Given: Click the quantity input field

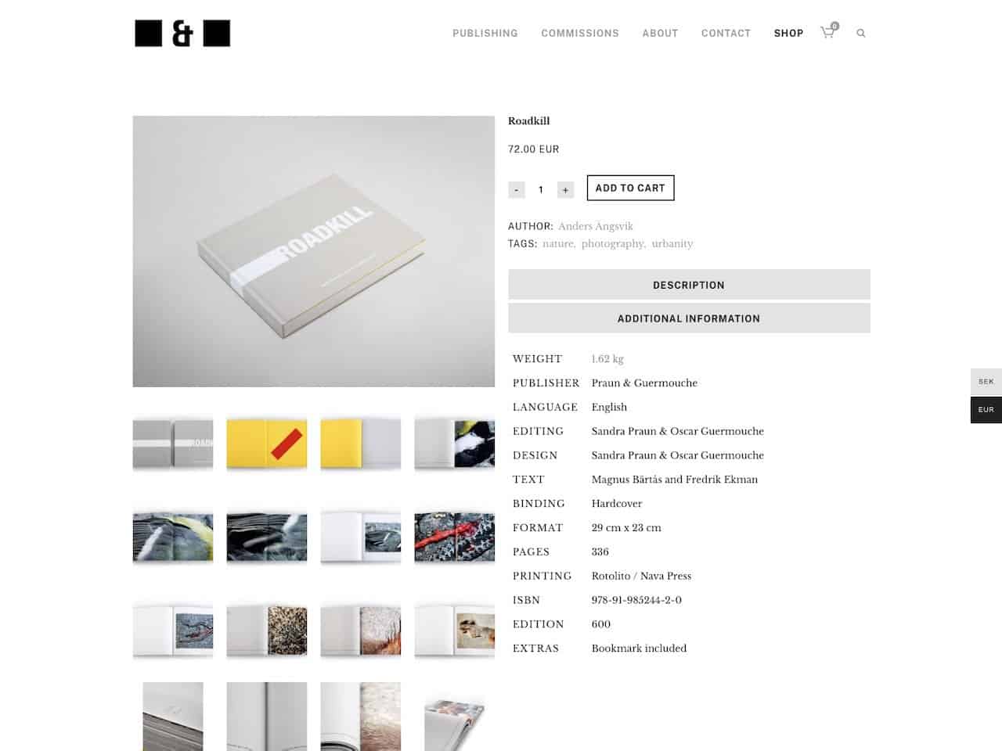Looking at the screenshot, I should pyautogui.click(x=541, y=189).
